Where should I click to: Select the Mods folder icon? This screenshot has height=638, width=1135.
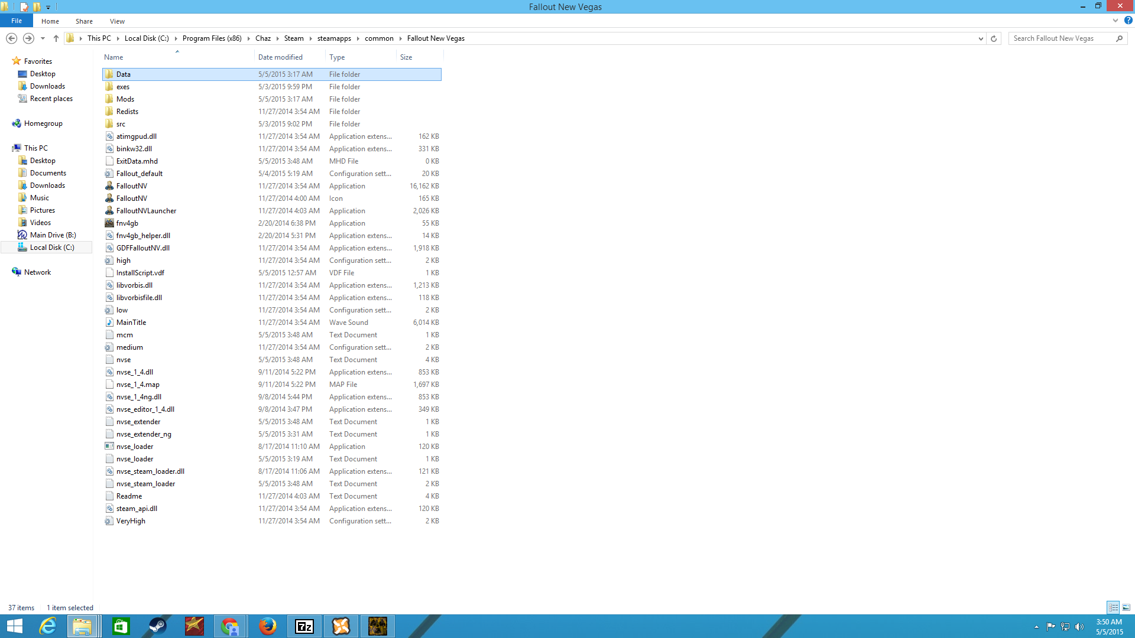pos(109,99)
